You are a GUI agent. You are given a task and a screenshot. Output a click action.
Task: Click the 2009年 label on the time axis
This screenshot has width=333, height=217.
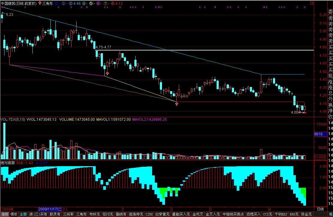(x=7, y=209)
